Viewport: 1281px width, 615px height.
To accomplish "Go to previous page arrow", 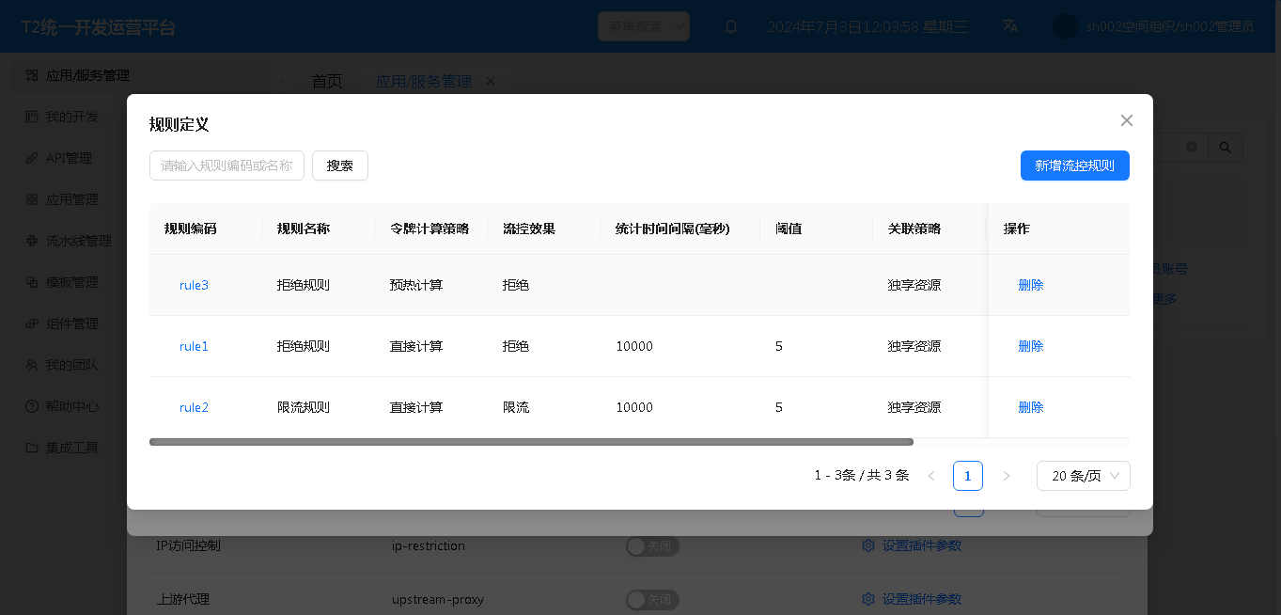I will pyautogui.click(x=931, y=476).
